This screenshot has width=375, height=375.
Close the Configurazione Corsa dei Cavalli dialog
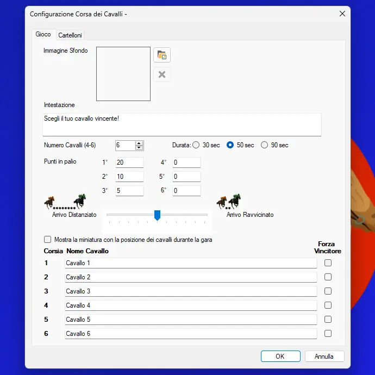(342, 14)
